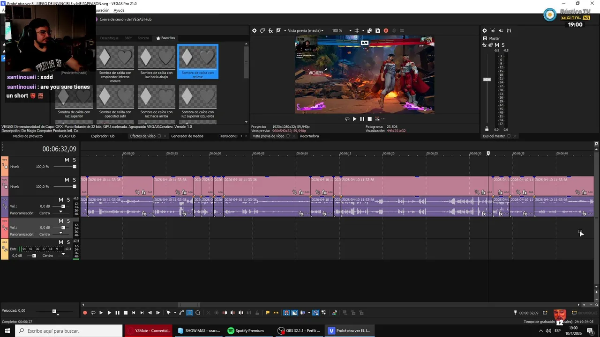The image size is (600, 337).
Task: Switch to the Explorador Hub tab
Action: [103, 136]
